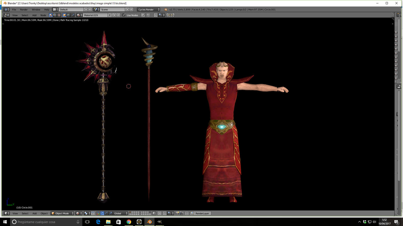The width and height of the screenshot is (403, 226).
Task: Choose a screen layout from the Default selector
Action: 55,9
